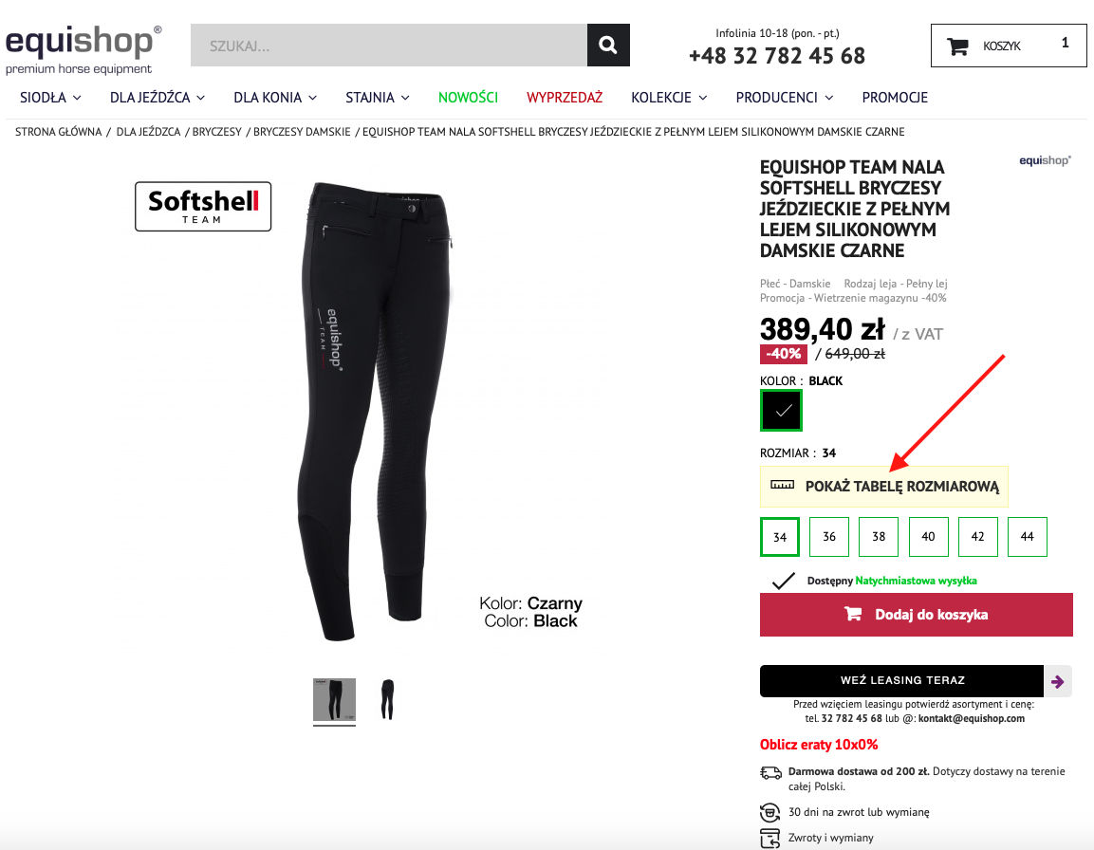
Task: Click the Dodaj do koszyka button
Action: (916, 615)
